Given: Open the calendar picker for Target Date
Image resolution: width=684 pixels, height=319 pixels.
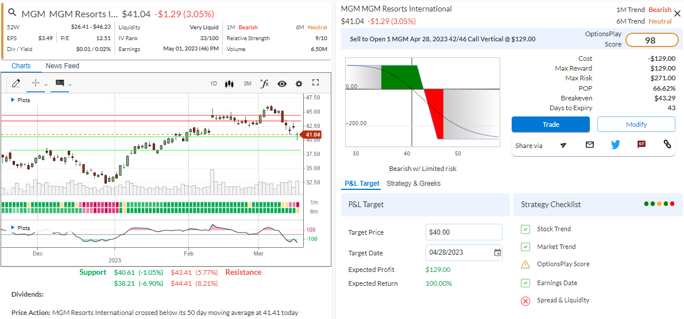Looking at the screenshot, I should 497,253.
